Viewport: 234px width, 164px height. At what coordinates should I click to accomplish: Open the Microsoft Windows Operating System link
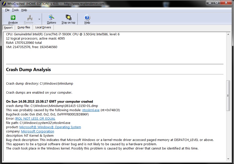(x=50, y=127)
